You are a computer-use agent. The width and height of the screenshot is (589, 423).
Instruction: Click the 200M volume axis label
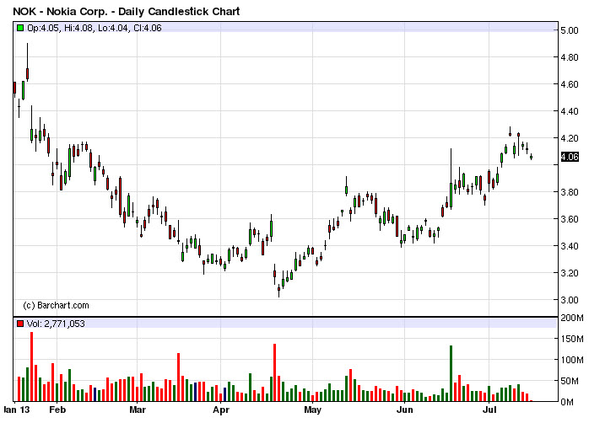point(572,318)
